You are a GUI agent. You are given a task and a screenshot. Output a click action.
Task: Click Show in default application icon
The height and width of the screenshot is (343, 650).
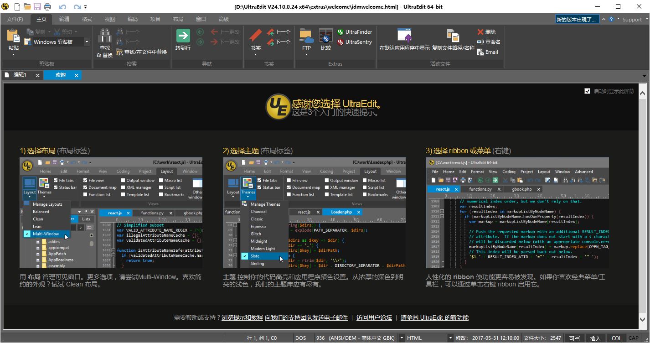(x=404, y=36)
